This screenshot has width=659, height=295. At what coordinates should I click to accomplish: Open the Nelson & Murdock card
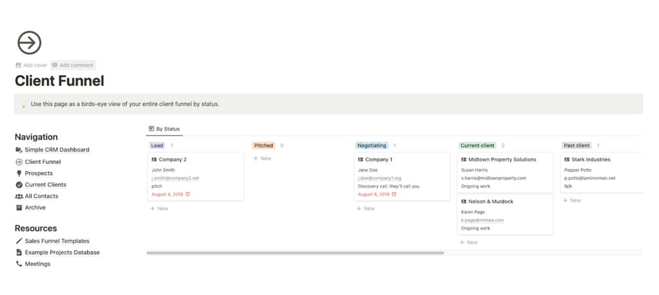(505, 215)
